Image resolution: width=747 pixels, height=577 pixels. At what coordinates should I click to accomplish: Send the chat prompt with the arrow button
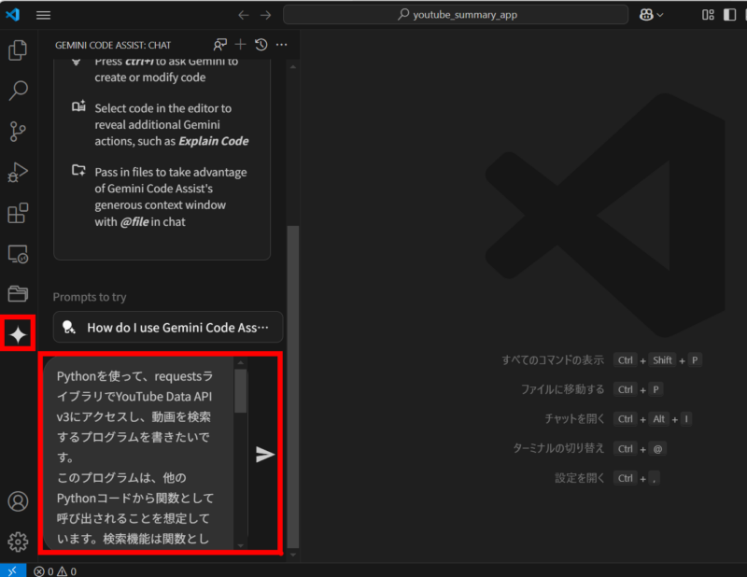point(265,455)
